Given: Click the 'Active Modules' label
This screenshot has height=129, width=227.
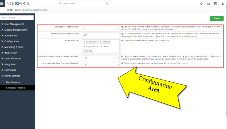Looking at the screenshot, I should coord(72,40).
